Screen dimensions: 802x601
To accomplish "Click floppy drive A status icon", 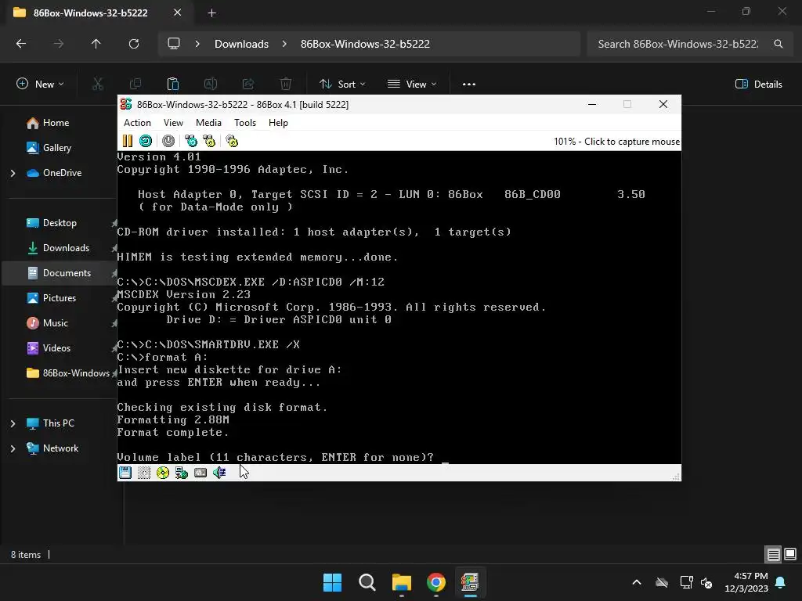I will (x=125, y=473).
